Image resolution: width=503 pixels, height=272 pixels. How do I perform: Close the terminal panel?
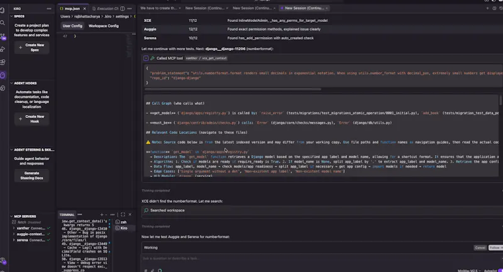(x=130, y=215)
